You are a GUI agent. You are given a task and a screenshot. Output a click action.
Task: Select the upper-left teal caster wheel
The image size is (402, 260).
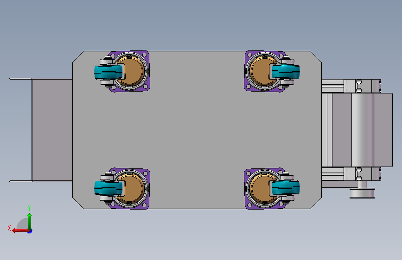(x=108, y=72)
